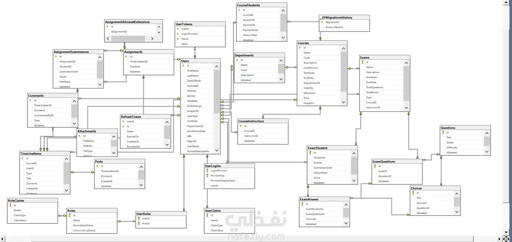Click the up arrow in Exams table scrollbar
Viewport: 512px width, 242px height.
click(407, 63)
